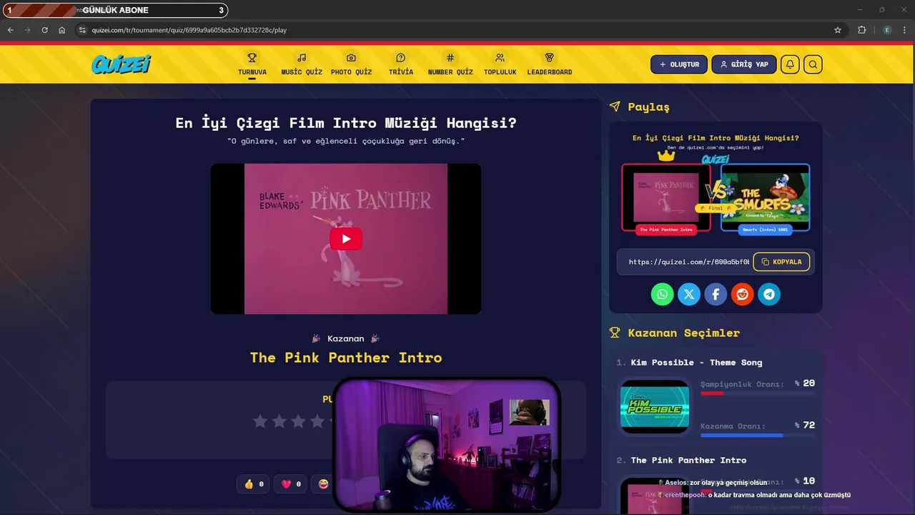This screenshot has height=515, width=915.
Task: Click the Kazanan Seçimler heading
Action: (x=683, y=333)
